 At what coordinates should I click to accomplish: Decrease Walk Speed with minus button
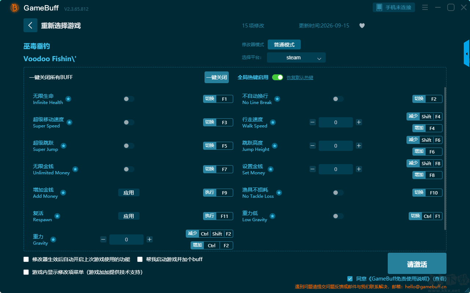click(x=312, y=122)
